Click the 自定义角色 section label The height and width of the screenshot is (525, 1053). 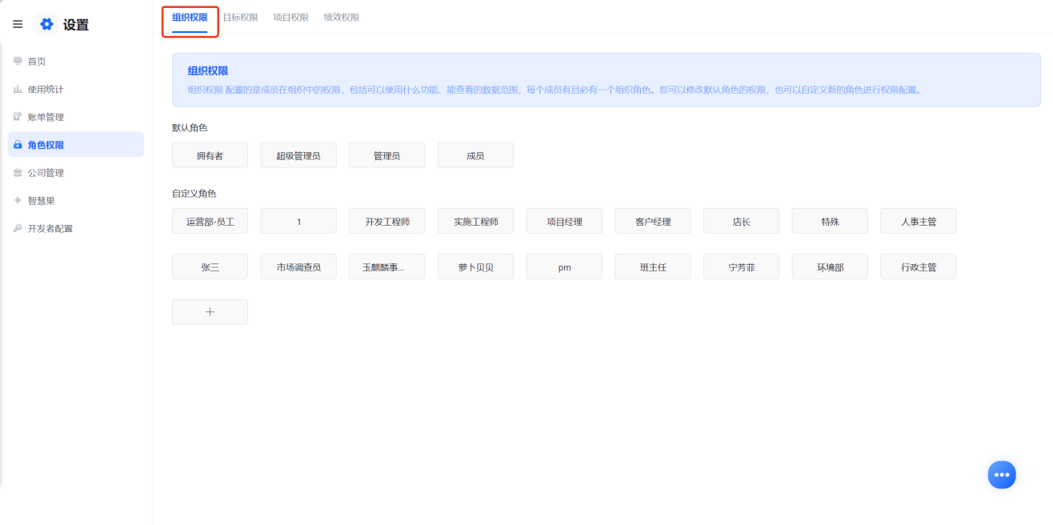pos(194,194)
